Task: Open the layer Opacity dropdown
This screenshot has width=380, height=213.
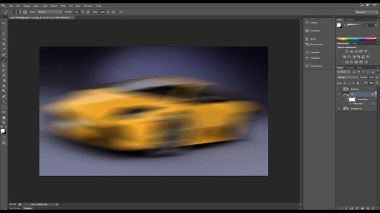Action: pyautogui.click(x=377, y=78)
